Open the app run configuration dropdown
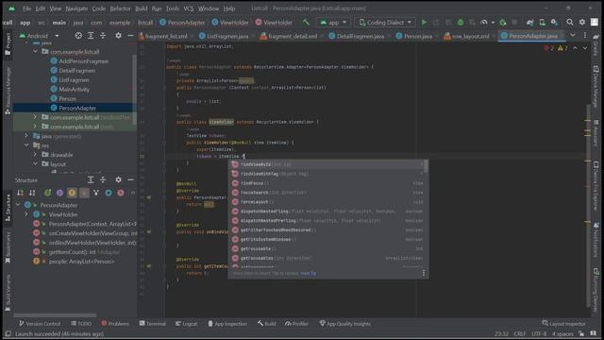This screenshot has width=604, height=340. point(333,23)
